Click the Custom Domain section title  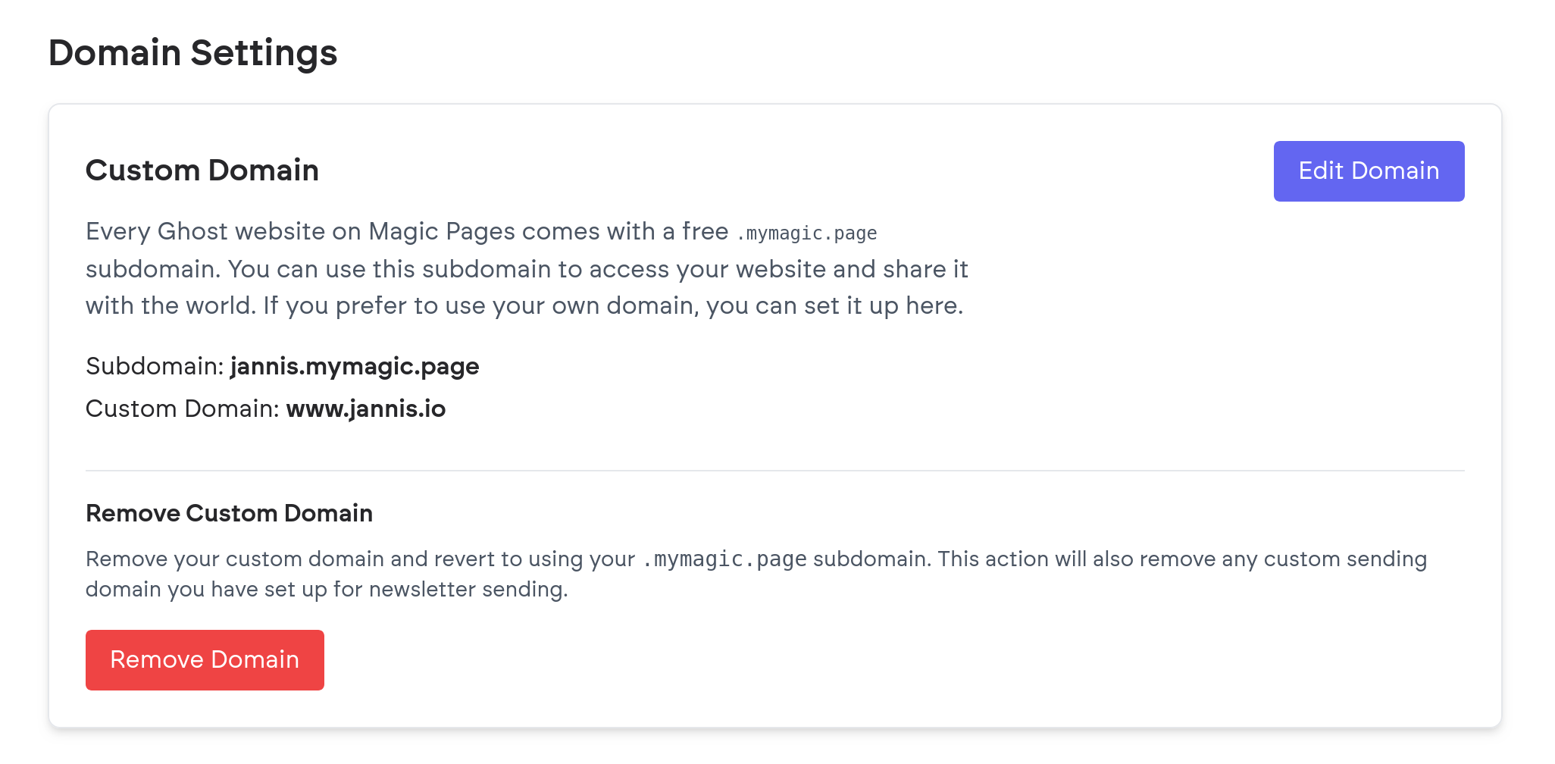[x=202, y=171]
